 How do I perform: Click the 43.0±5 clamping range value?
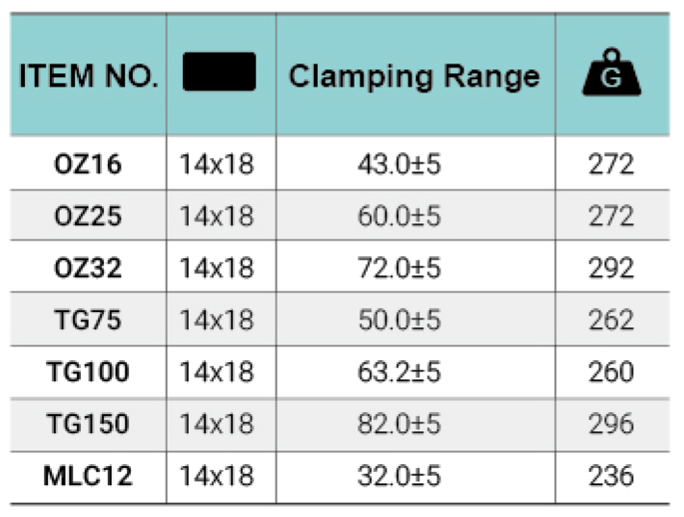pos(399,165)
